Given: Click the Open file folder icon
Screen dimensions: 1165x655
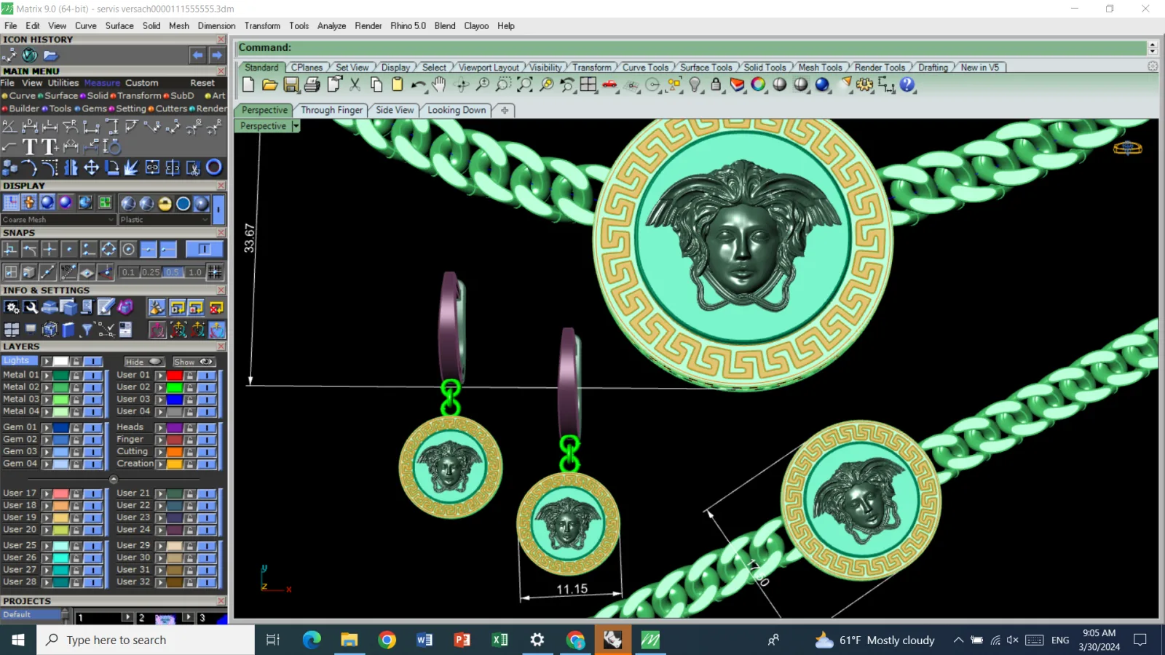Looking at the screenshot, I should (269, 85).
